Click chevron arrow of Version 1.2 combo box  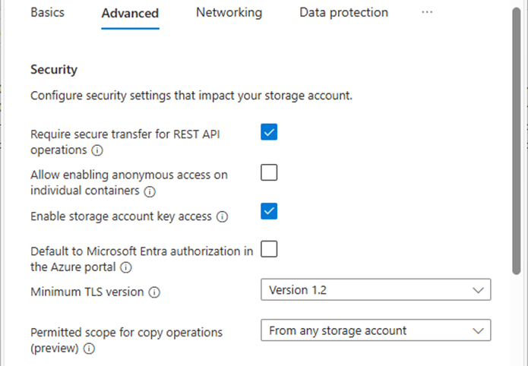tap(478, 290)
